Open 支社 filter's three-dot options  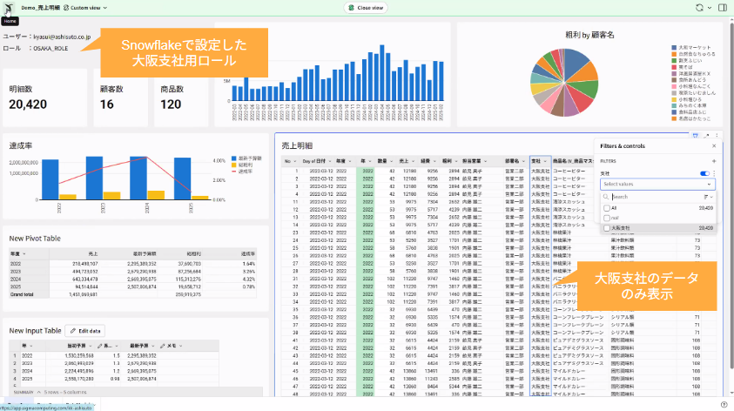tap(714, 173)
